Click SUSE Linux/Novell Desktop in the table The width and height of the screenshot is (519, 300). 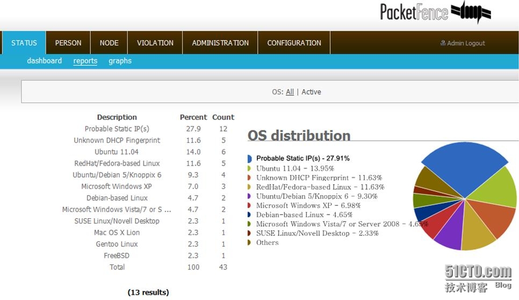[117, 221]
